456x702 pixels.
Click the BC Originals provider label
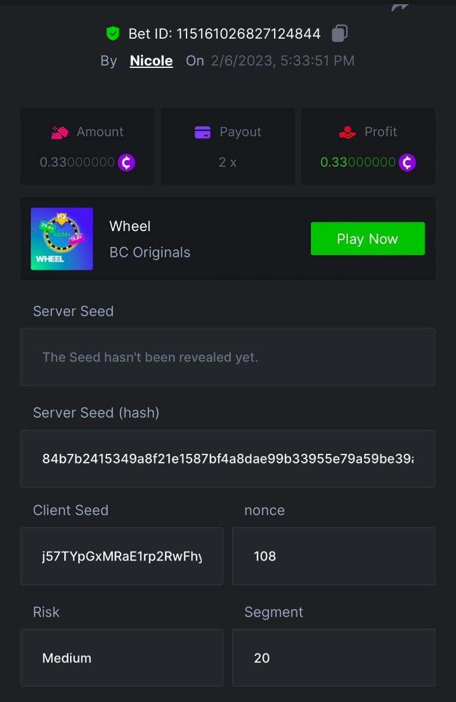(150, 253)
